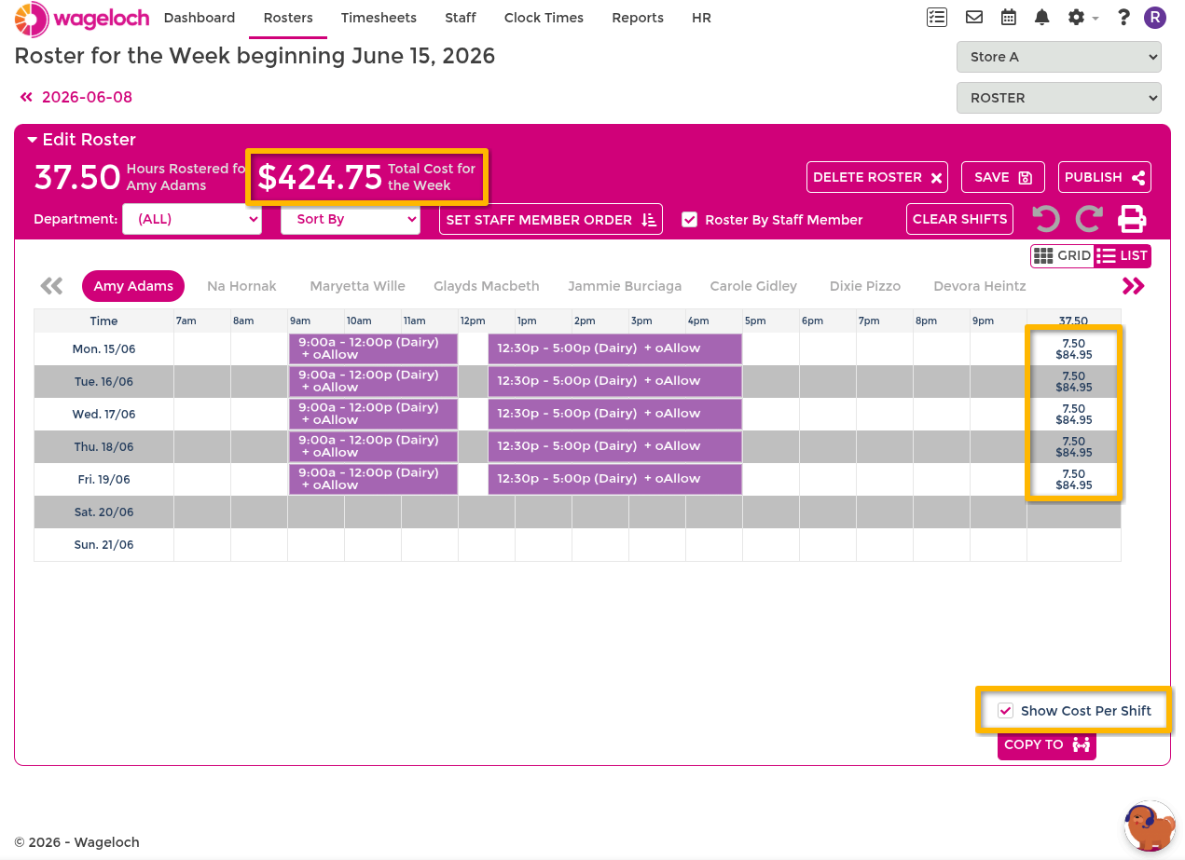The width and height of the screenshot is (1185, 860).
Task: Open the task checklist icon
Action: [937, 18]
